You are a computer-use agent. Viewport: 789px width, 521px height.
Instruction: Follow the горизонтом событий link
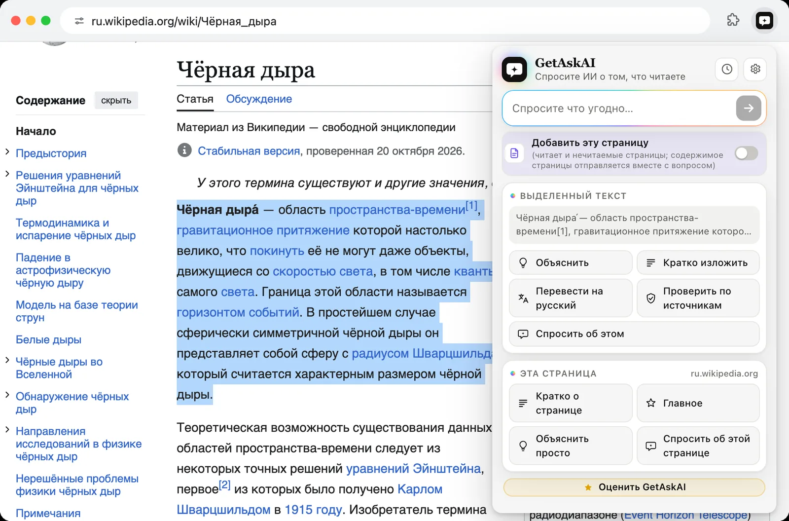[x=238, y=312]
